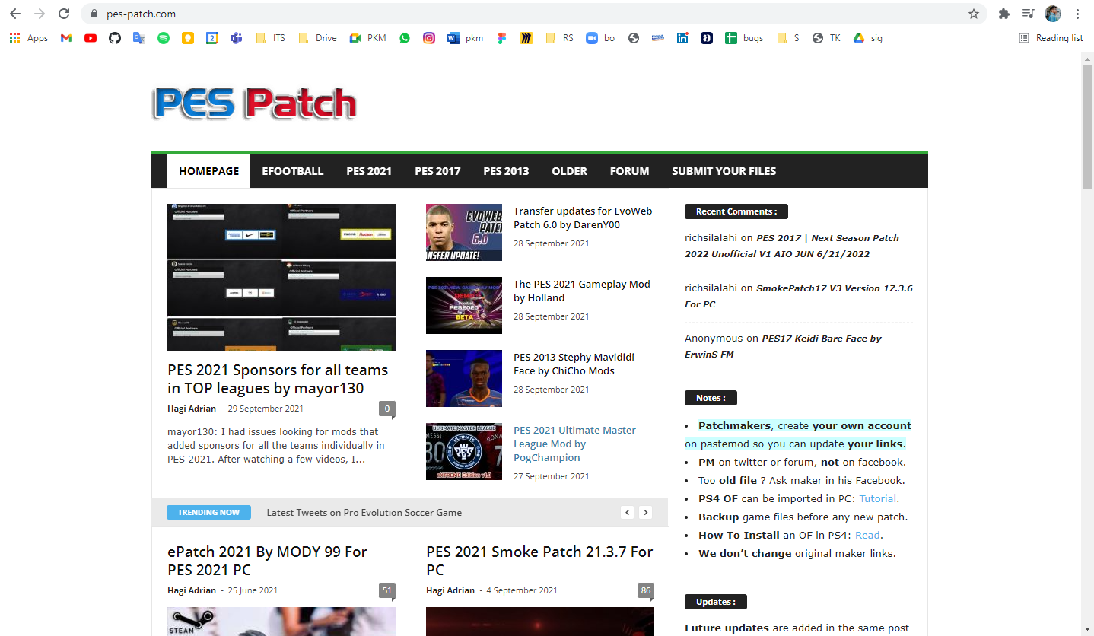The image size is (1094, 636).
Task: Open the FORUM nav item
Action: [630, 171]
